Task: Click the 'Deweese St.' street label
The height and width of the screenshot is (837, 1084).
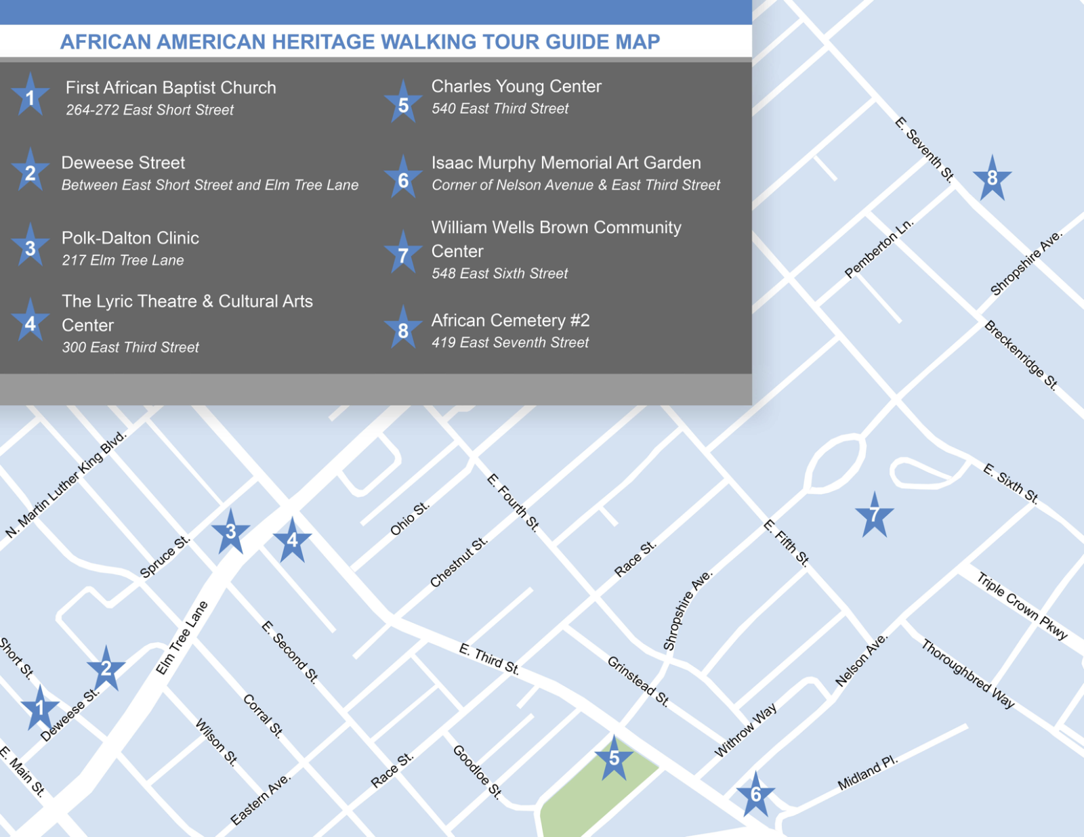Action: tap(70, 714)
